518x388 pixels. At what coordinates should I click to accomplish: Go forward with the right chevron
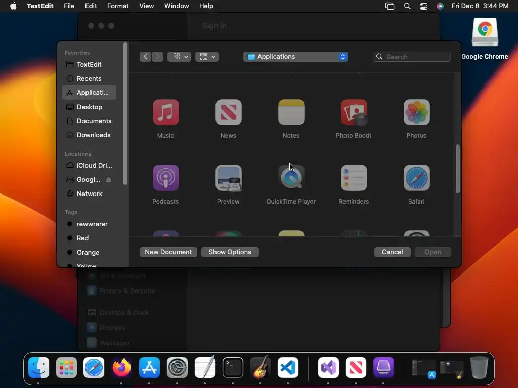point(158,57)
